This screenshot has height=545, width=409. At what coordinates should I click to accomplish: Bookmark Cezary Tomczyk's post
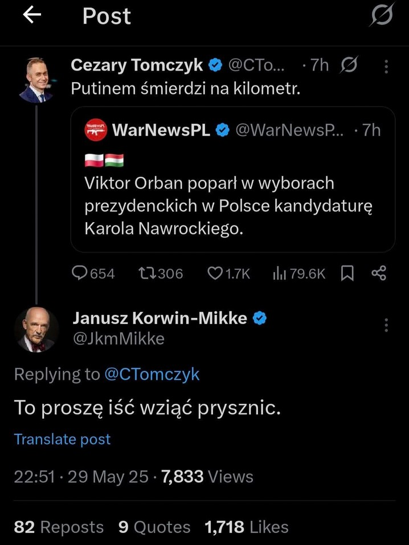[347, 273]
